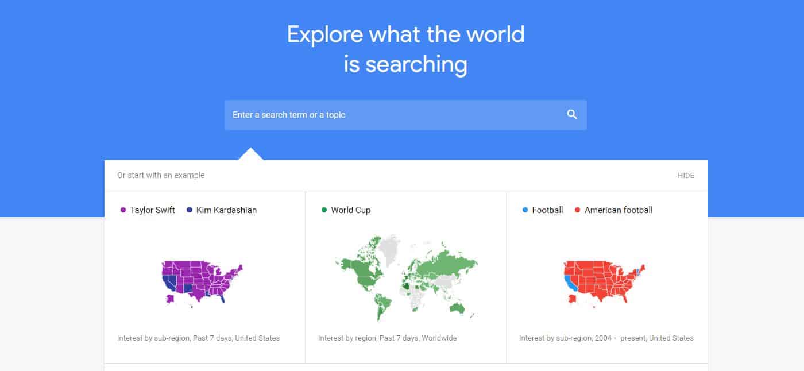Open the Kim Kardashian term label
This screenshot has width=804, height=371.
click(226, 210)
